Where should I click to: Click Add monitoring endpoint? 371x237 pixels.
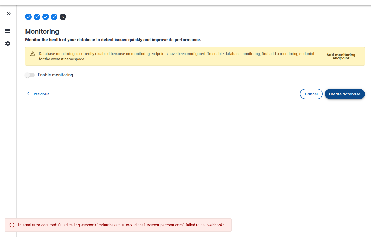tap(341, 56)
